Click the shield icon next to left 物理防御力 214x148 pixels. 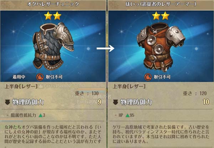coord(7,102)
